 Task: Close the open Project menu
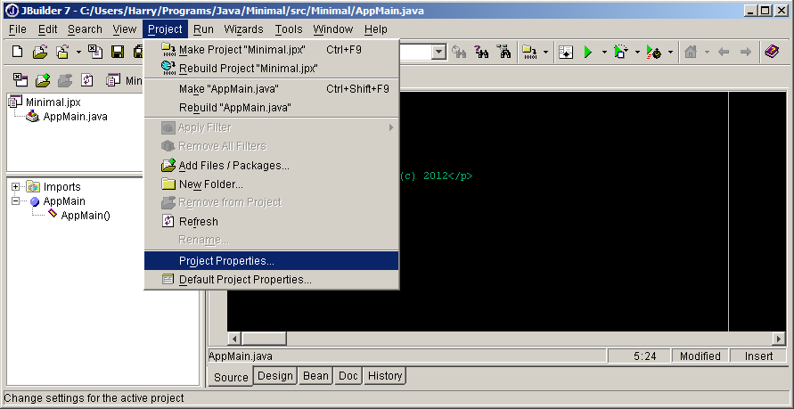[165, 29]
